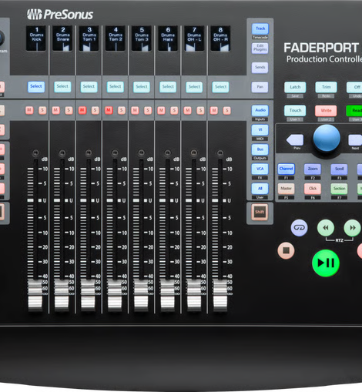Filter mixer by Bus channels
This screenshot has height=392, width=362.
pyautogui.click(x=260, y=149)
